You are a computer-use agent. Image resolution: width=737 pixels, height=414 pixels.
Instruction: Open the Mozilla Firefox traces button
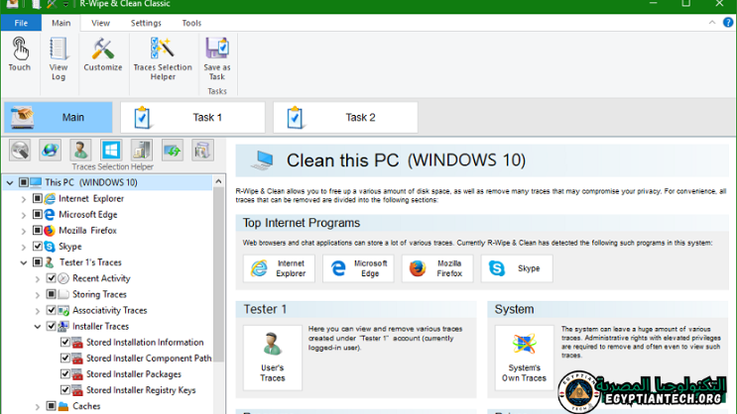[x=437, y=268]
